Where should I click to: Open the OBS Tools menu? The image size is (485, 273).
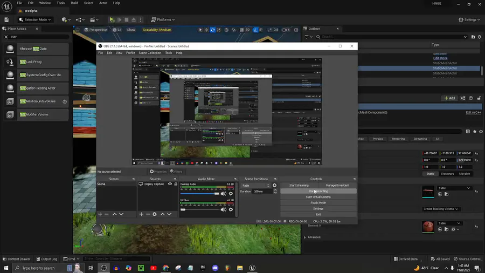pyautogui.click(x=169, y=53)
